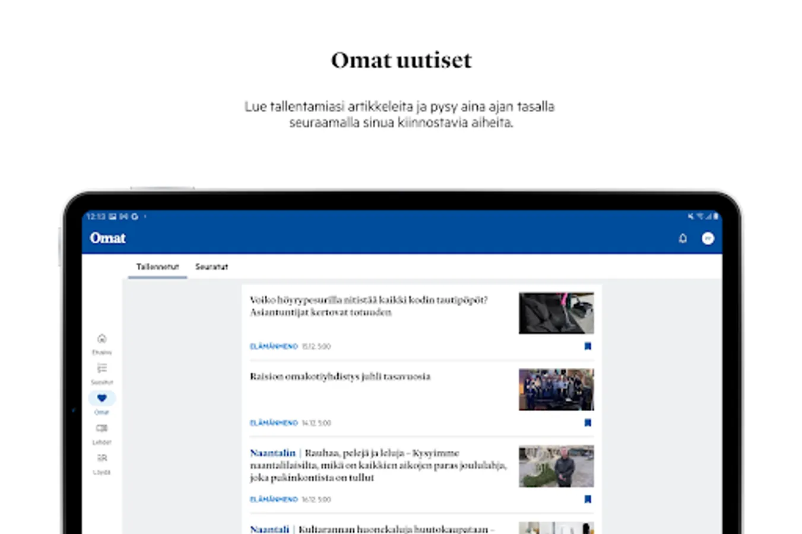Viewport: 802px width, 534px height.
Task: Open the Raision omakotiyhdistys juhli article
Action: click(x=340, y=376)
